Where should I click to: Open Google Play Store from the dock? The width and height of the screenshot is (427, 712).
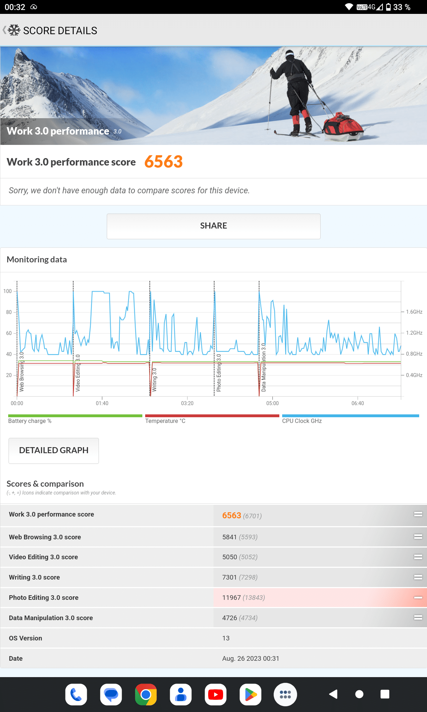point(251,694)
